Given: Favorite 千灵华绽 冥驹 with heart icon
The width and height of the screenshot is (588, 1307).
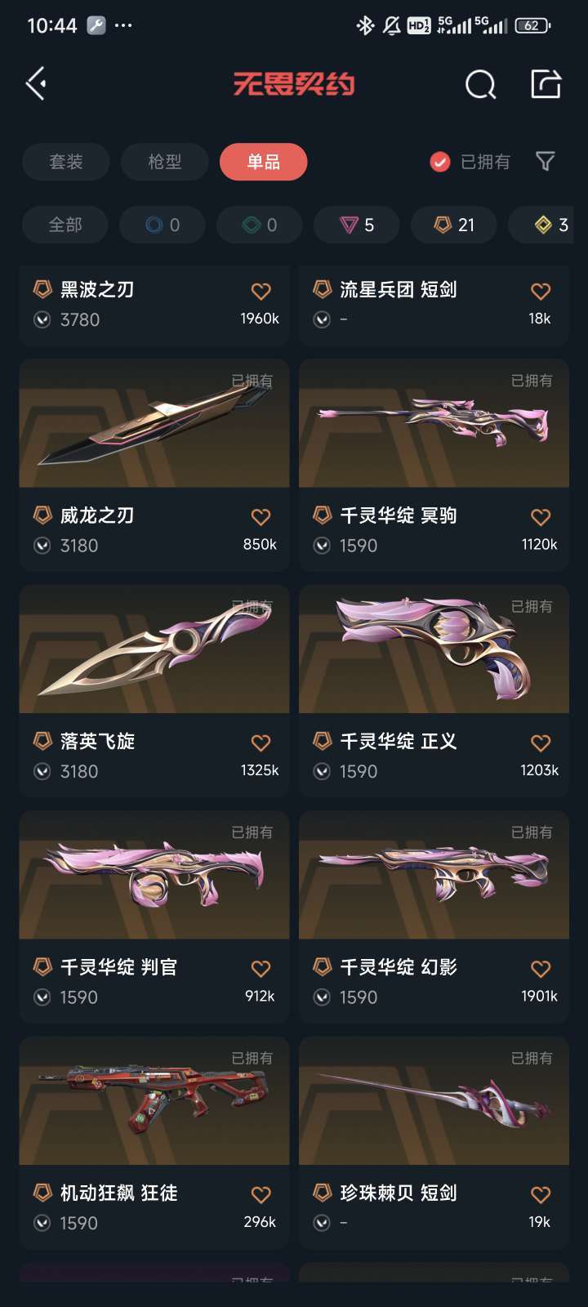Looking at the screenshot, I should coord(541,517).
